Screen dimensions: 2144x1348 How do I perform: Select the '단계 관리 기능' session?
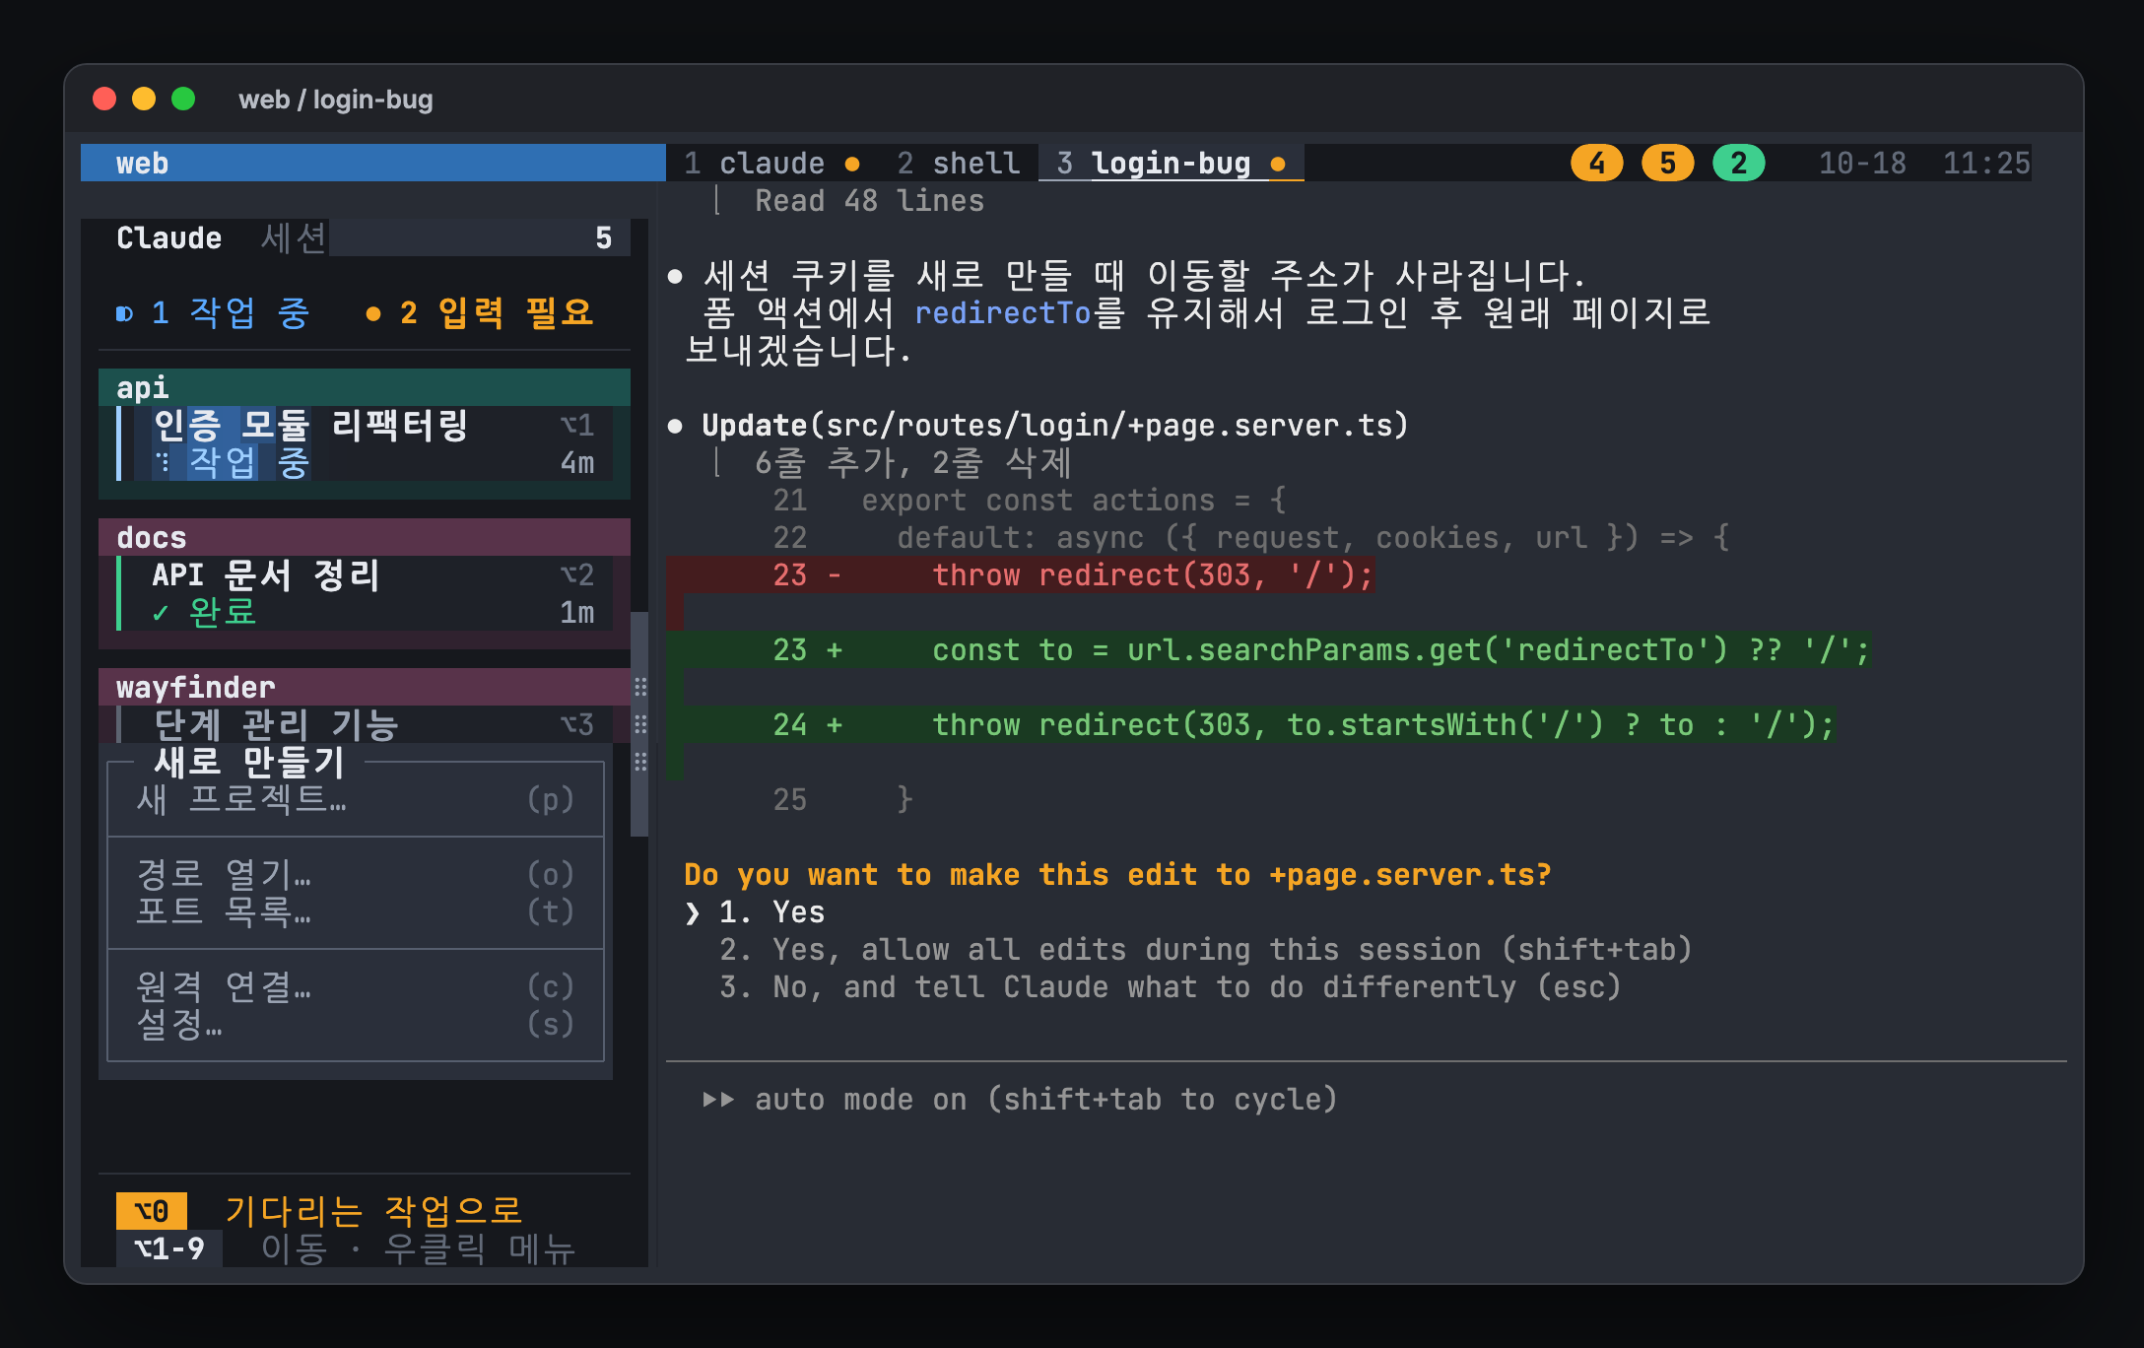click(x=364, y=724)
